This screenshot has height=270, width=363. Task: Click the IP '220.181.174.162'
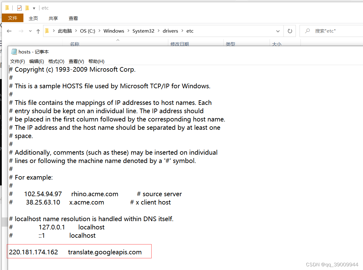tap(34, 252)
